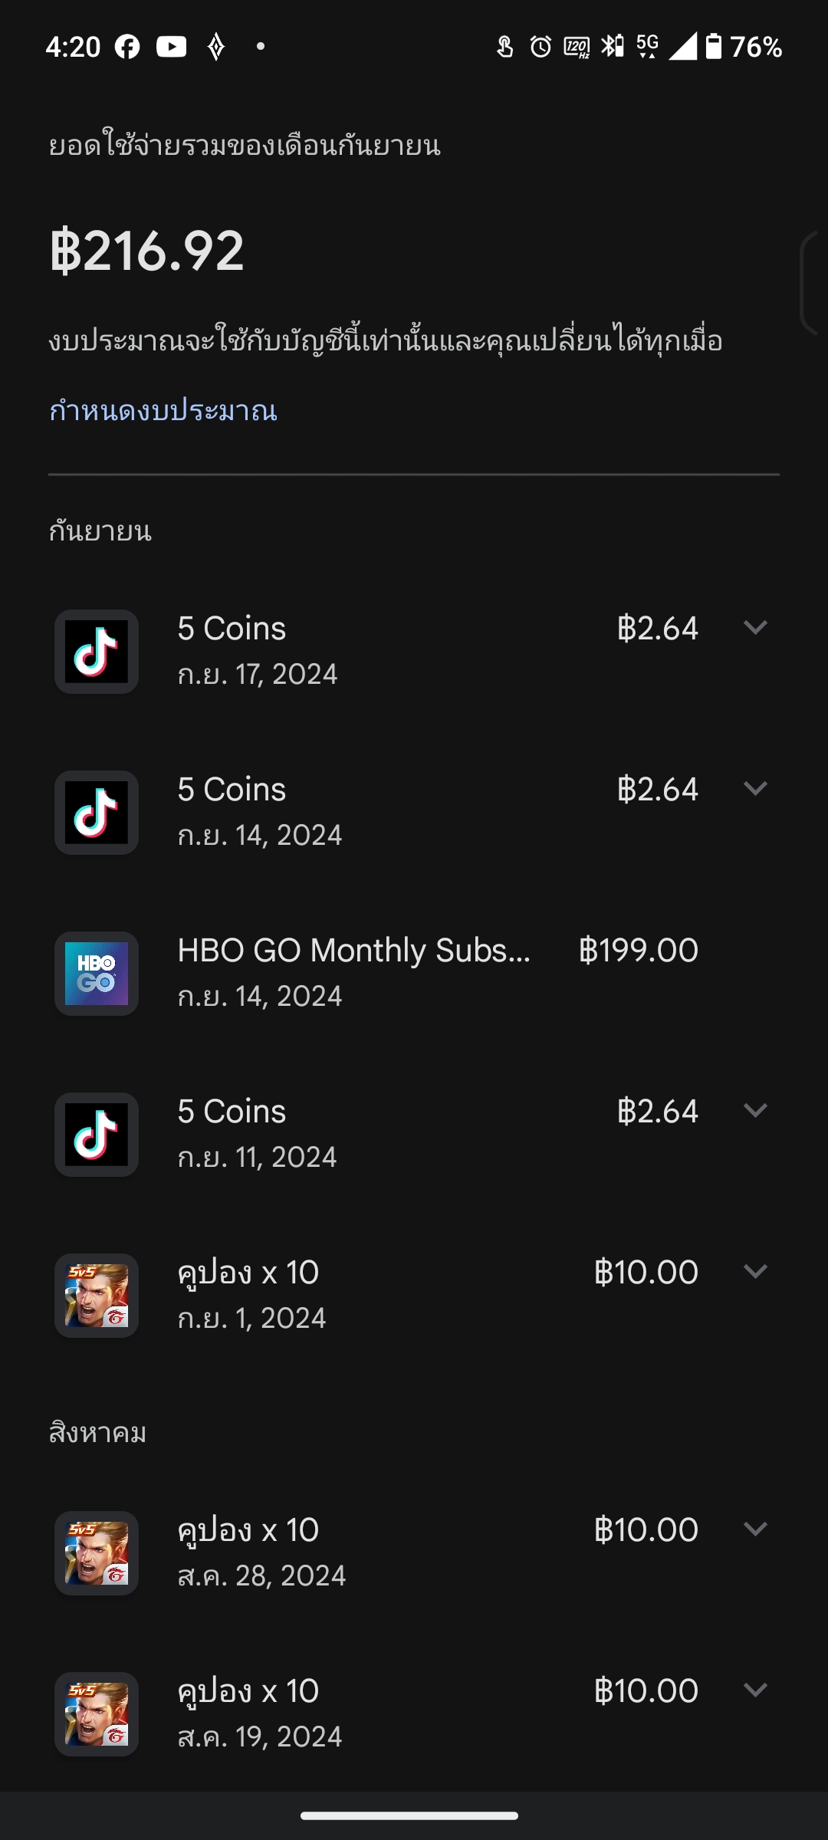Image resolution: width=828 pixels, height=1840 pixels.
Task: Tap the game icon for Aug 19 coupon
Action: tap(97, 1714)
